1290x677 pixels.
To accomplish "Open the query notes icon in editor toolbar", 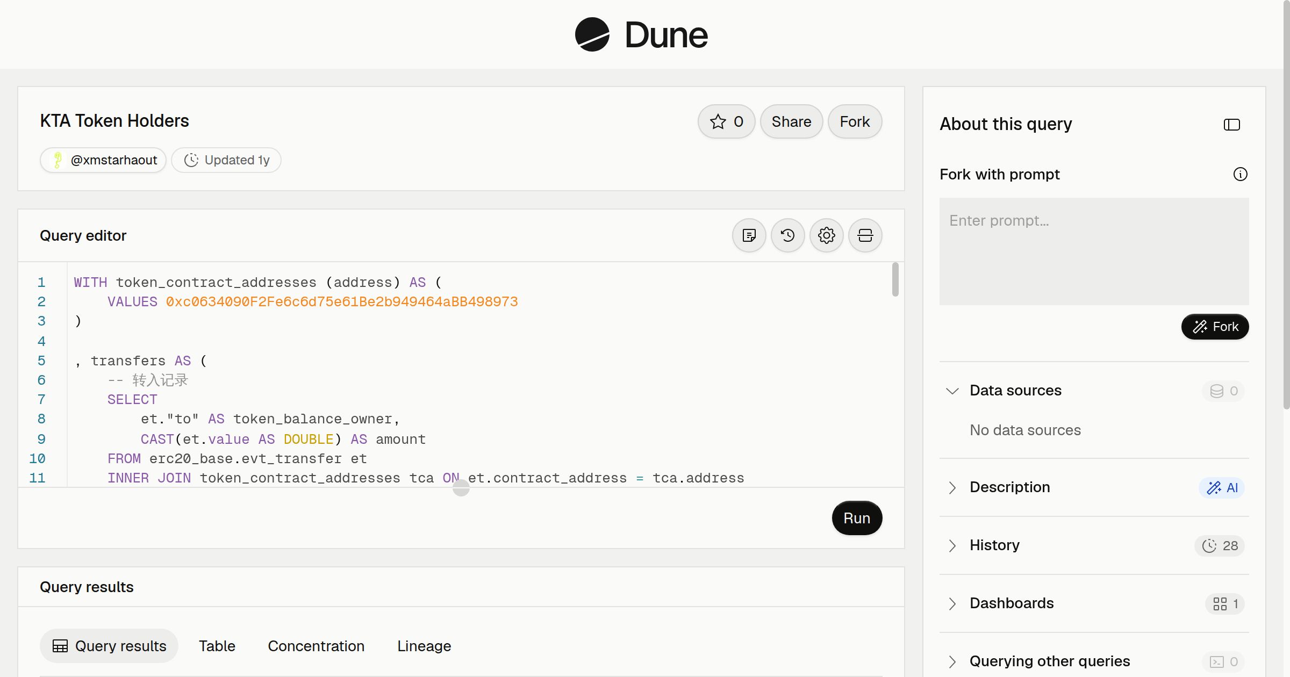I will click(749, 235).
